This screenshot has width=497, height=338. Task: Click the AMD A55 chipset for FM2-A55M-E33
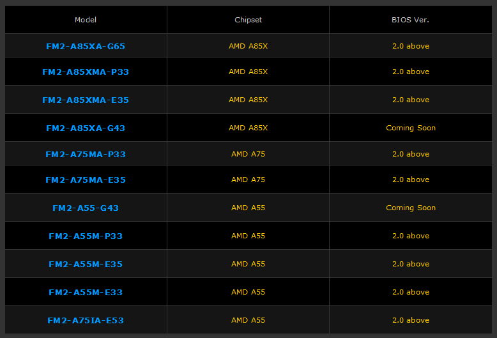point(248,292)
